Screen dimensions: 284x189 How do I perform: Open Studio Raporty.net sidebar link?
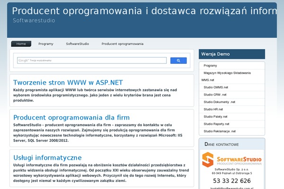216,124
